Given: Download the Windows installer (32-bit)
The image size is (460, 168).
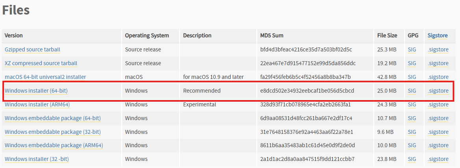Looking at the screenshot, I should pyautogui.click(x=37, y=159).
